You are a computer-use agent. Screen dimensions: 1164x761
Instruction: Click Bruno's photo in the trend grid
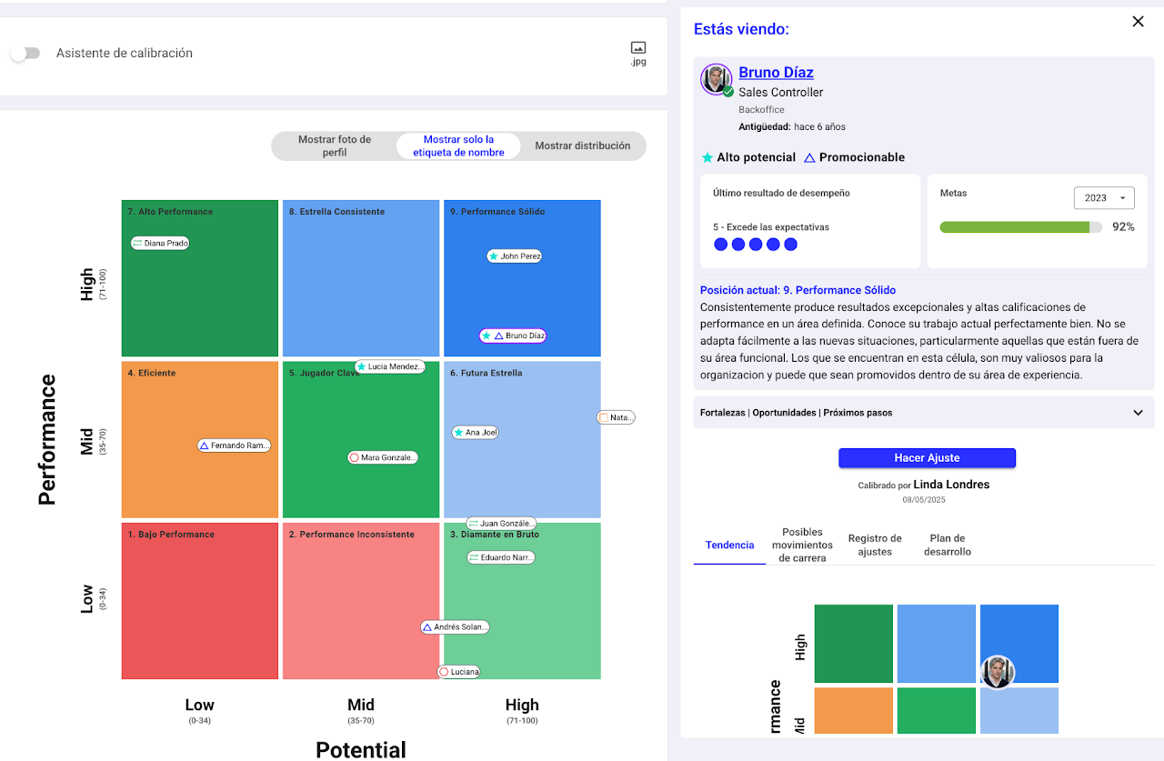(x=998, y=672)
